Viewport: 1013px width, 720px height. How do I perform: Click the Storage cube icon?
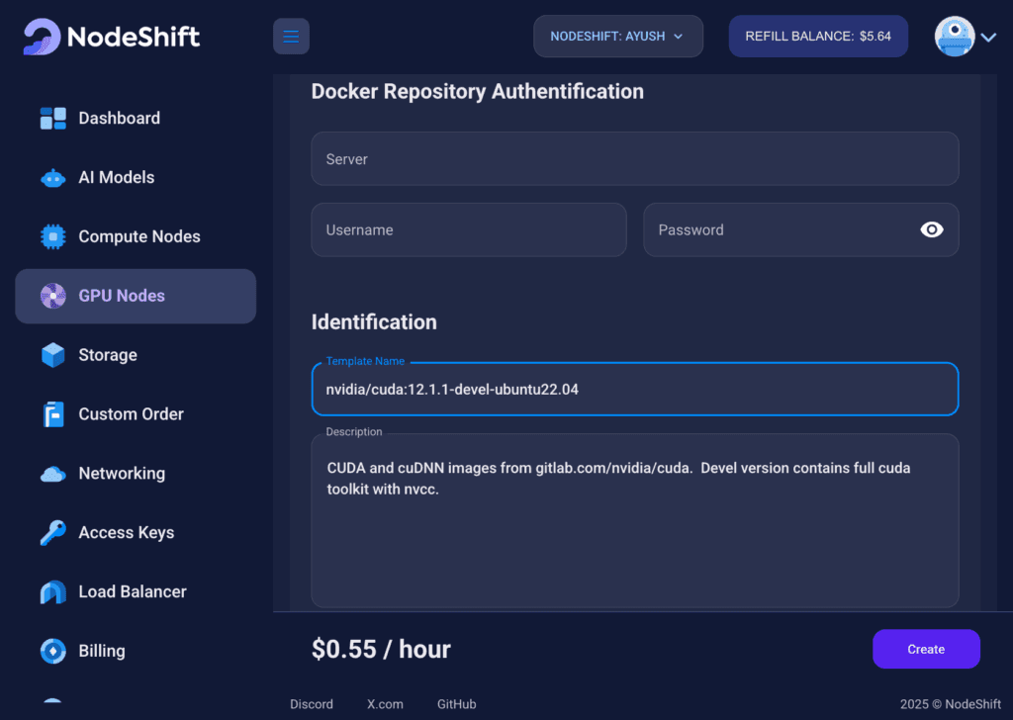[53, 355]
